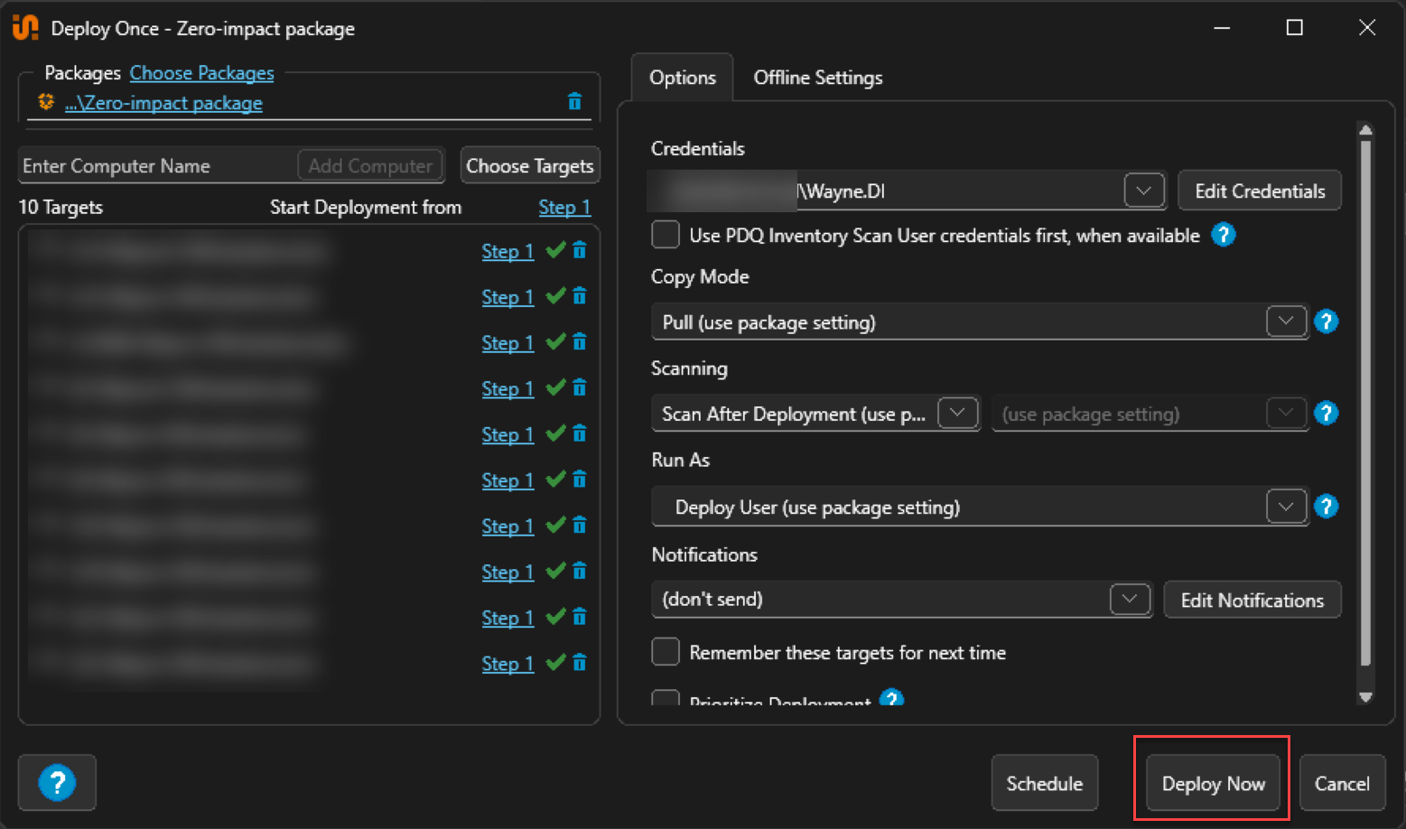The height and width of the screenshot is (829, 1406).
Task: Click Choose Packages link
Action: pyautogui.click(x=201, y=72)
